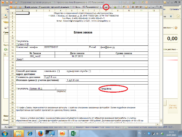Viewport: 182px width, 137px height.
Task: Open the Все действия dropdown in the background form
Action: tap(170, 49)
